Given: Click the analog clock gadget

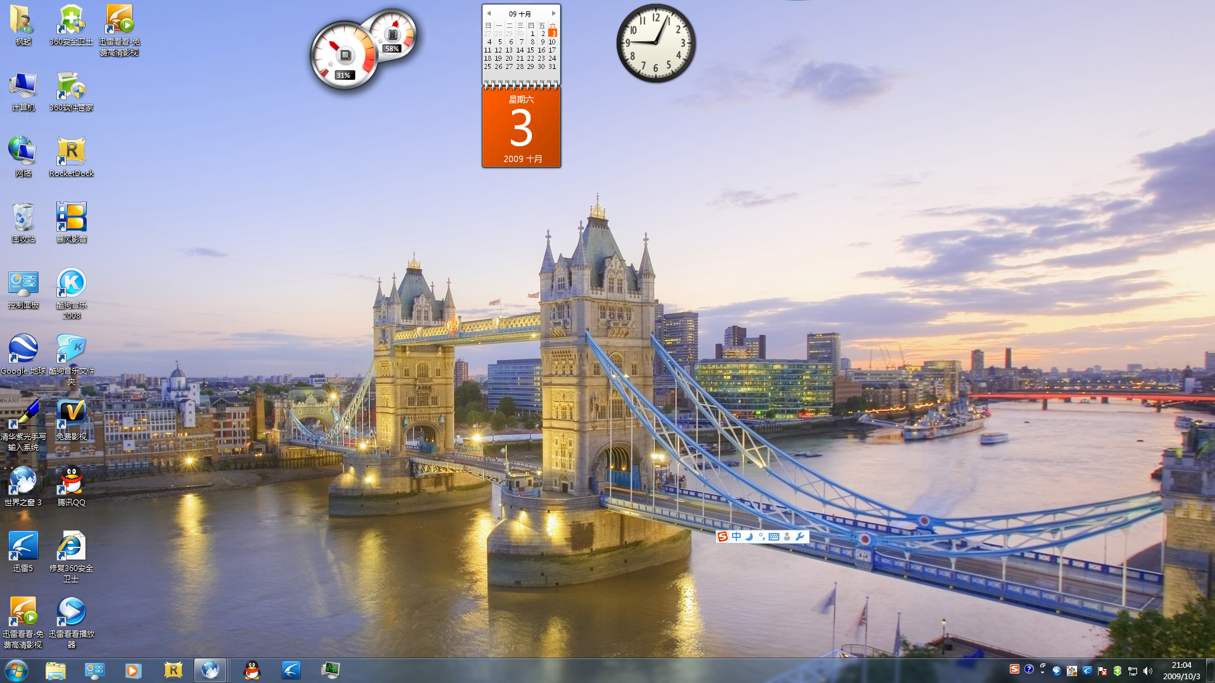Looking at the screenshot, I should 656,43.
